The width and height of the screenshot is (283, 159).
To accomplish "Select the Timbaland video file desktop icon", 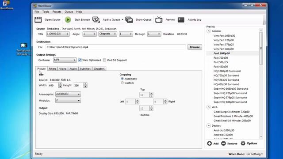I will 23,49.
